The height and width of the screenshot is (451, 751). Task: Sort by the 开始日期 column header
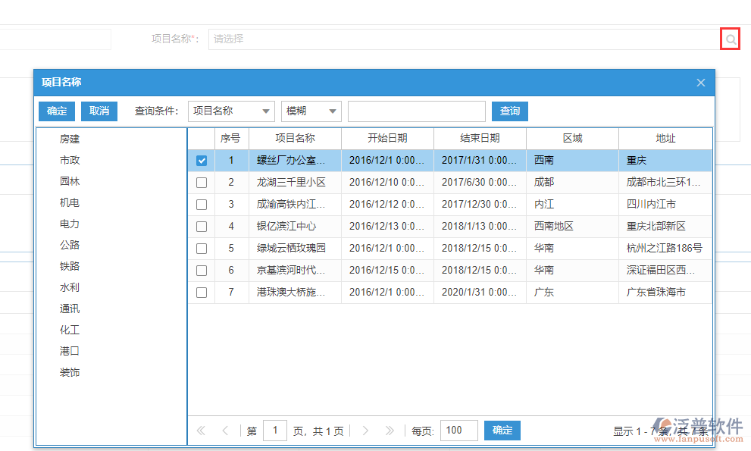pos(387,139)
